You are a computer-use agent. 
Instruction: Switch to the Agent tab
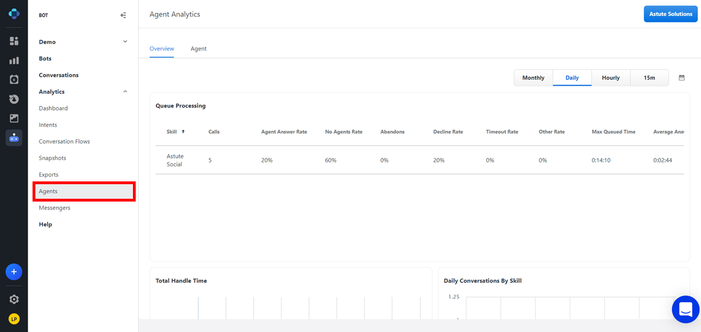[199, 49]
